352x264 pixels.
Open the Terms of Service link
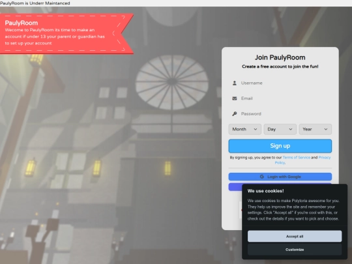[x=297, y=157]
